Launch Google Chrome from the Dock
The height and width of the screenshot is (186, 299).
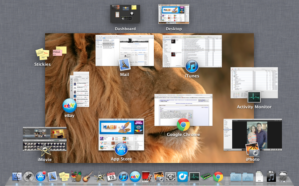[x=218, y=177]
